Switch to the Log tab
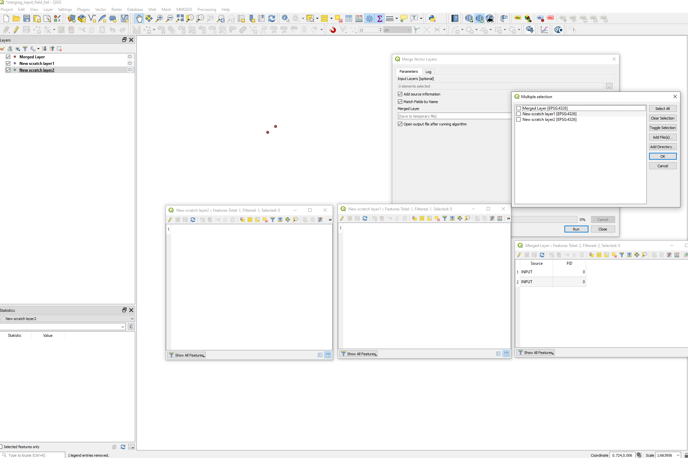The image size is (688, 458). [x=428, y=71]
